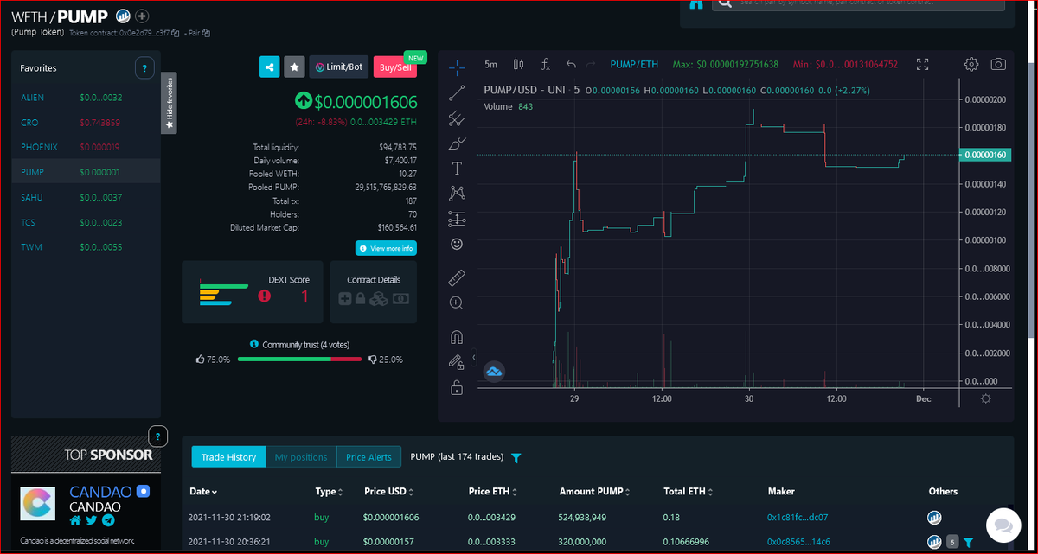Open the indicators fx menu
The height and width of the screenshot is (554, 1038).
click(x=546, y=64)
